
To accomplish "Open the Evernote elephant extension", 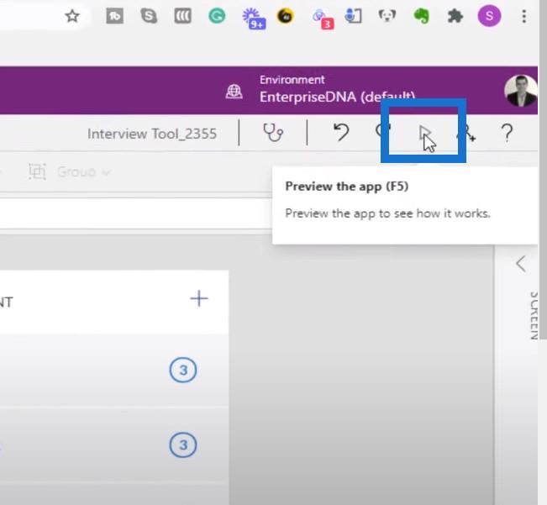I will pos(421,16).
